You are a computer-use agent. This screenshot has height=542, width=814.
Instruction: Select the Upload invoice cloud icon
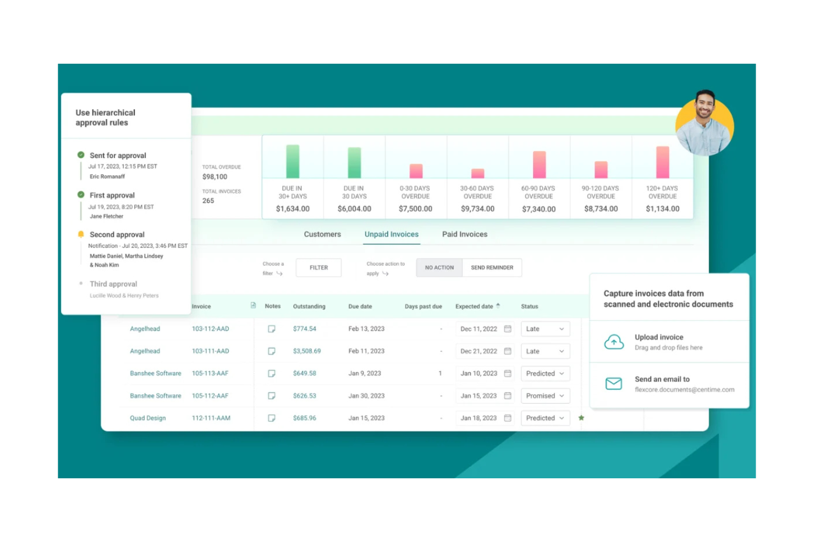pos(614,342)
